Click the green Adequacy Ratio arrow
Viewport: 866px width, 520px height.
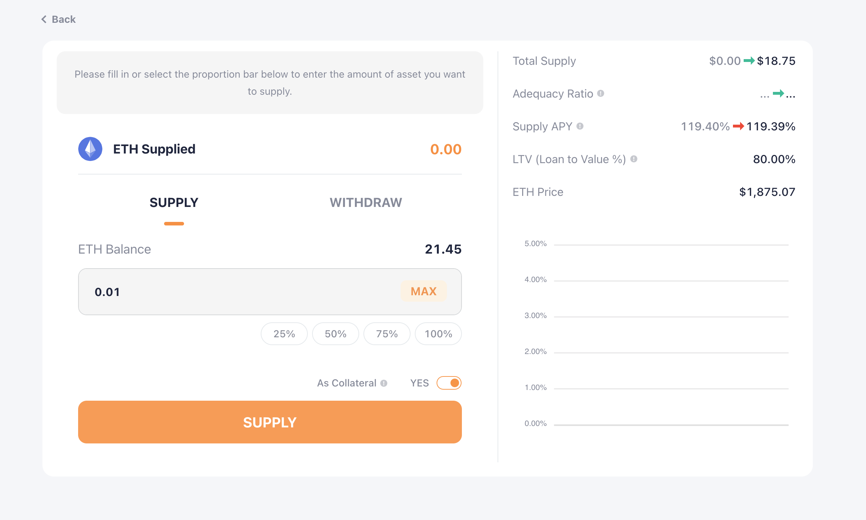point(778,94)
